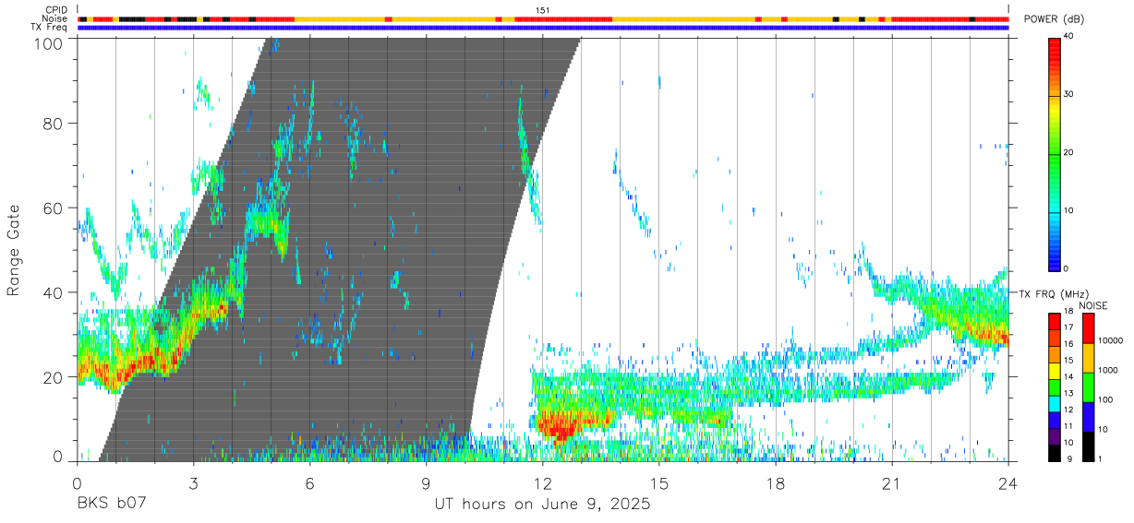Click x-axis tick label '9'

(426, 483)
